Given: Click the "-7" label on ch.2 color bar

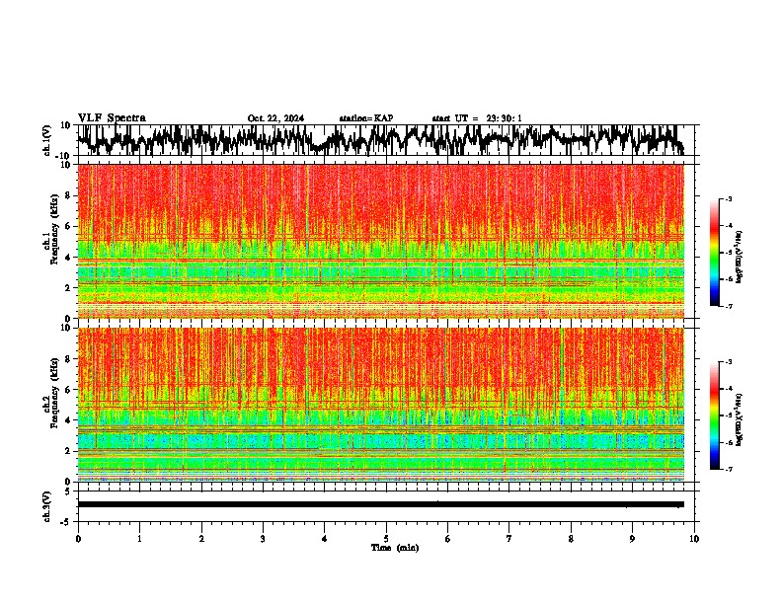Looking at the screenshot, I should [729, 469].
